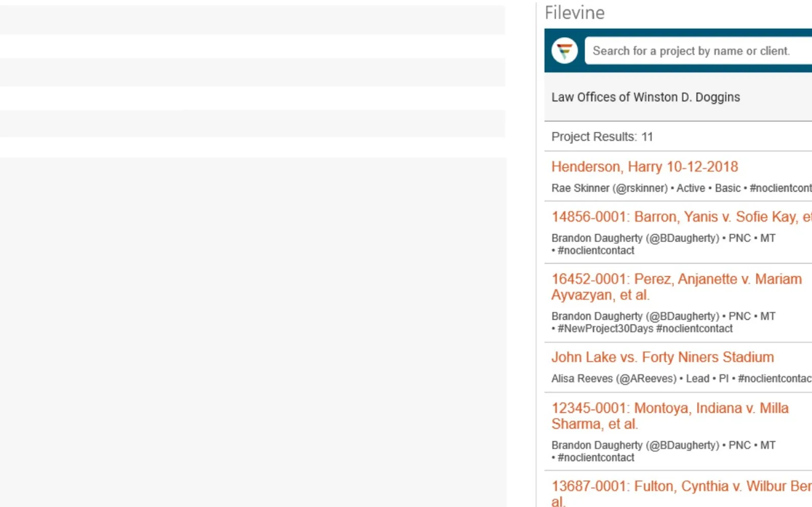Viewport: 812px width, 507px height.
Task: Click #NewProject30Days hashtag text
Action: [605, 329]
